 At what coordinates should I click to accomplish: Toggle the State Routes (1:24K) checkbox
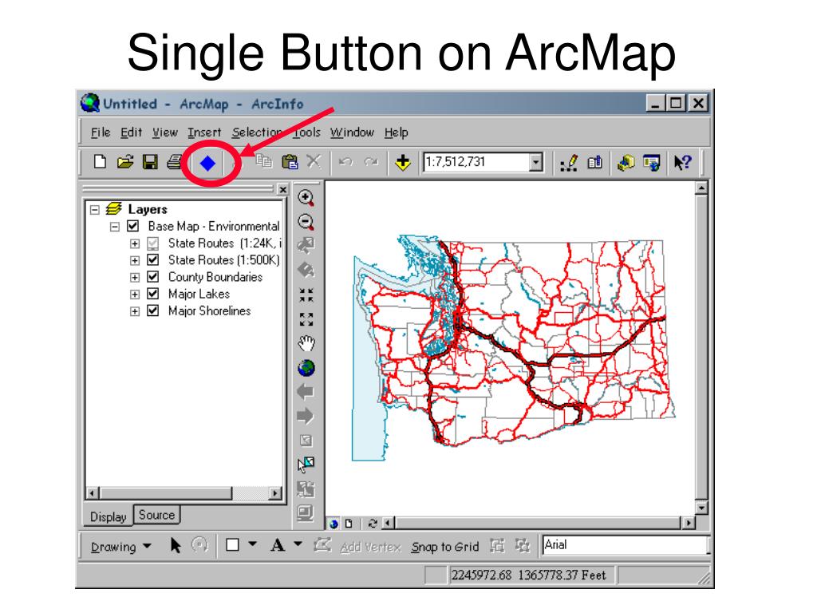(152, 243)
